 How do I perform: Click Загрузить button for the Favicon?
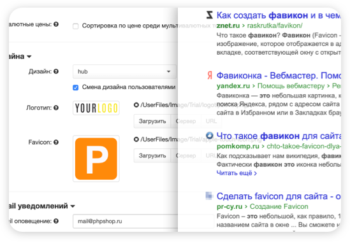tap(152, 155)
